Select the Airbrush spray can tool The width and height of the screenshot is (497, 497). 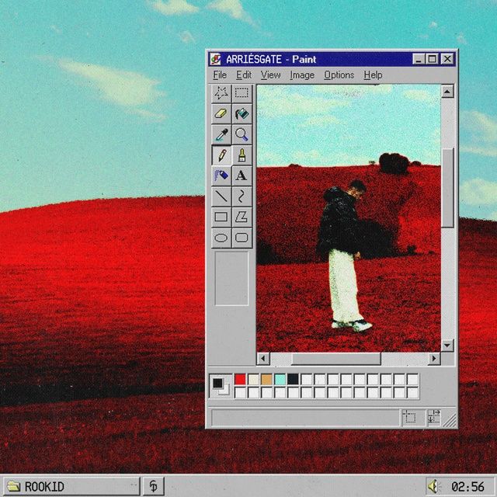(221, 176)
